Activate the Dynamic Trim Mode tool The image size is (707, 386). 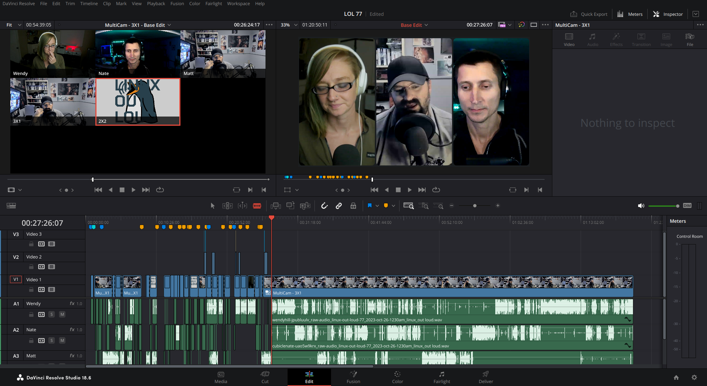click(242, 206)
